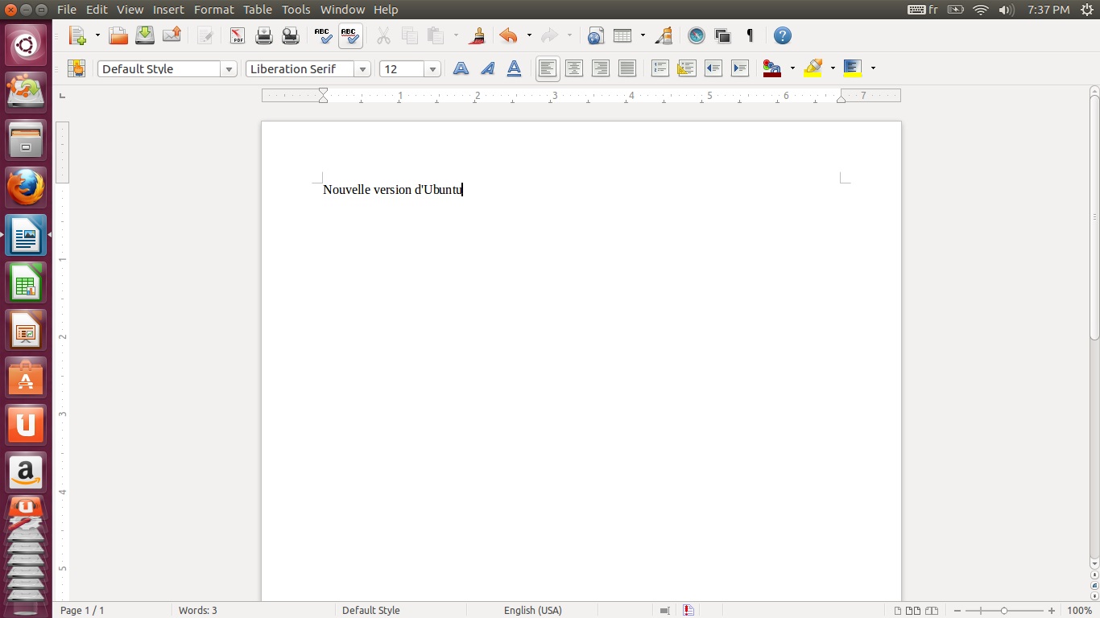Screen dimensions: 1100x618
Task: Toggle Italic formatting
Action: pos(487,68)
